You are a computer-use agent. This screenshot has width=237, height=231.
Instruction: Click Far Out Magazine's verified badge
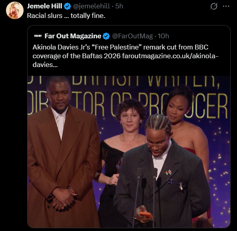tap(106, 36)
